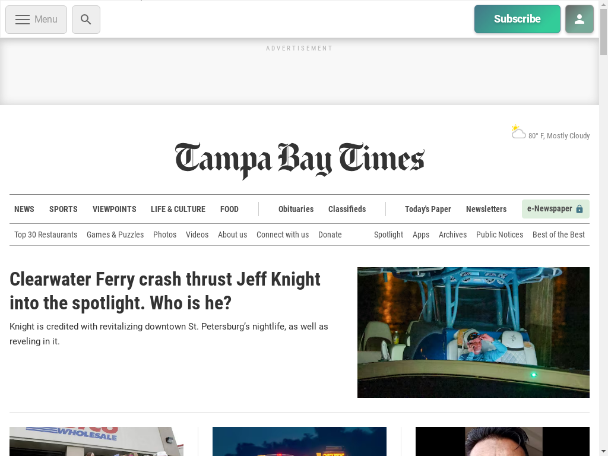Screen dimensions: 608x456
Task: Open the Newsletters page
Action: (486, 209)
